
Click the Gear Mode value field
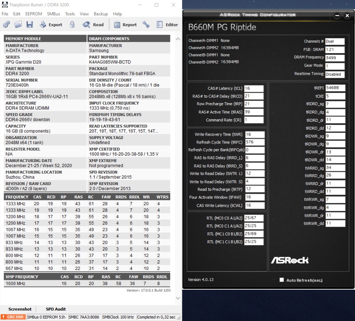(335, 66)
